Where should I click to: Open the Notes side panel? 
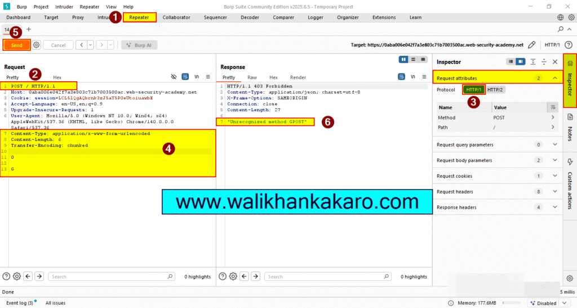[x=570, y=127]
